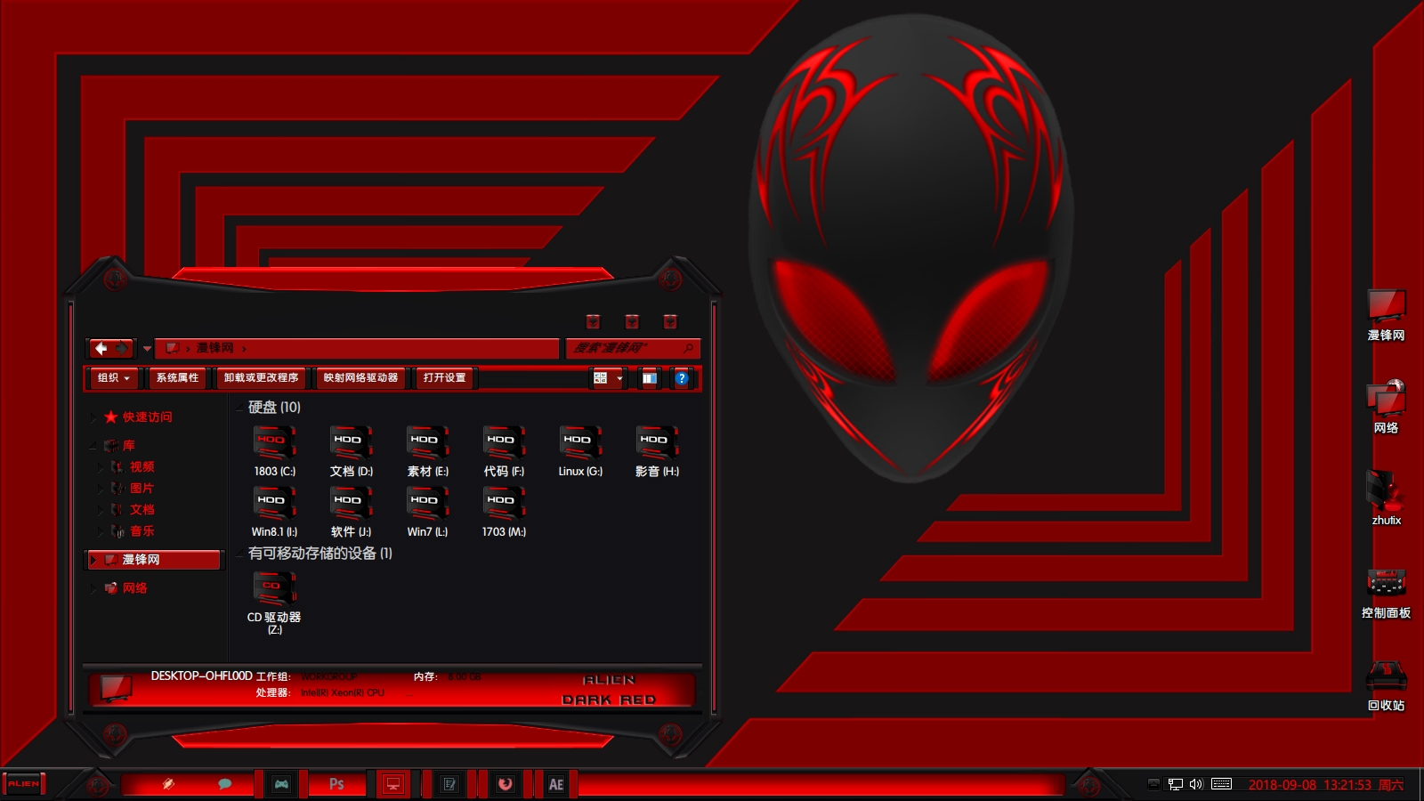Select 漫锋网 in the navigation pane
Viewport: 1424px width, 801px height.
point(153,560)
